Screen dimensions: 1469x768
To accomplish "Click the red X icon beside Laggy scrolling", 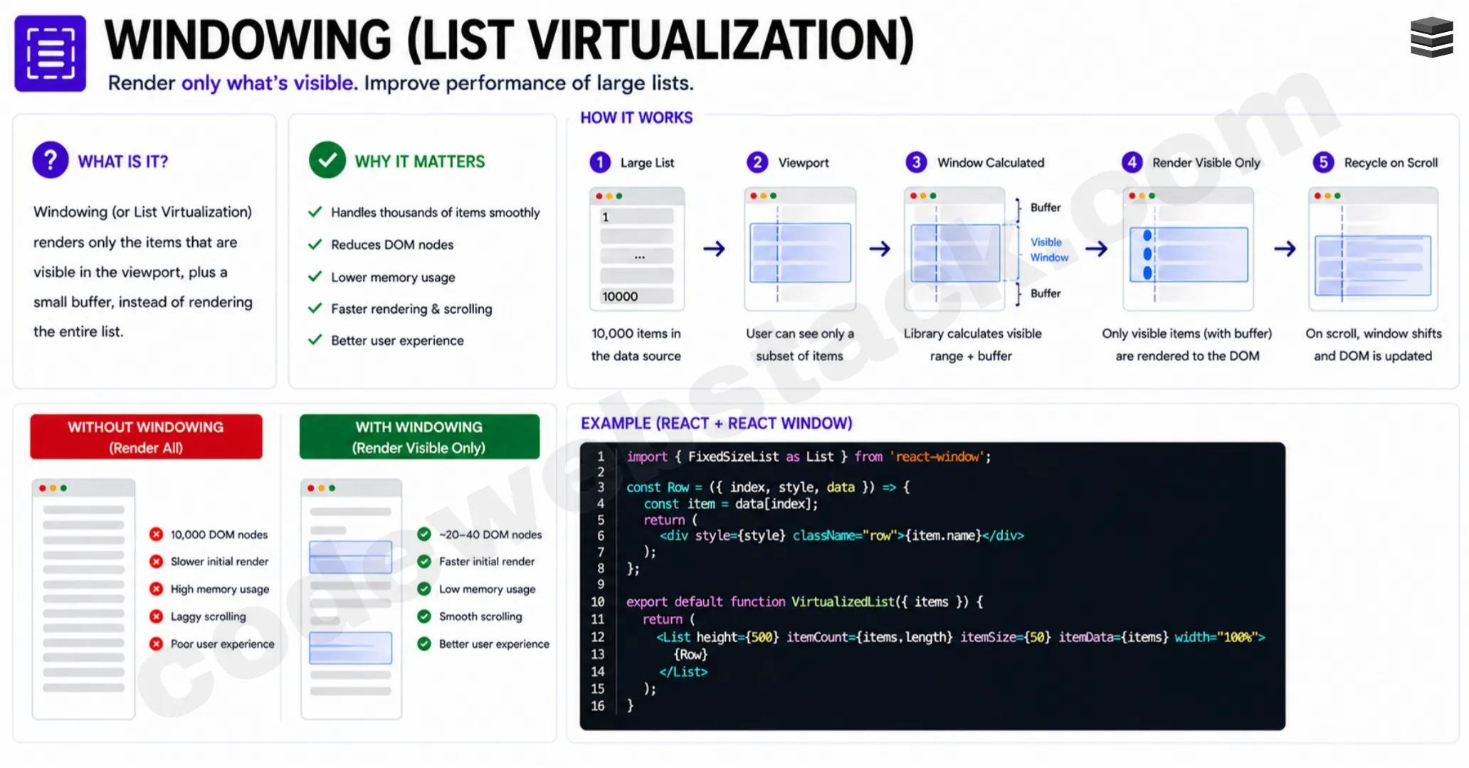I will (156, 616).
